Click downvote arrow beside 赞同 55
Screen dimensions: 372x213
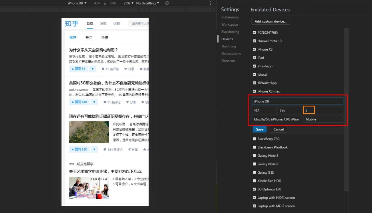click(93, 69)
